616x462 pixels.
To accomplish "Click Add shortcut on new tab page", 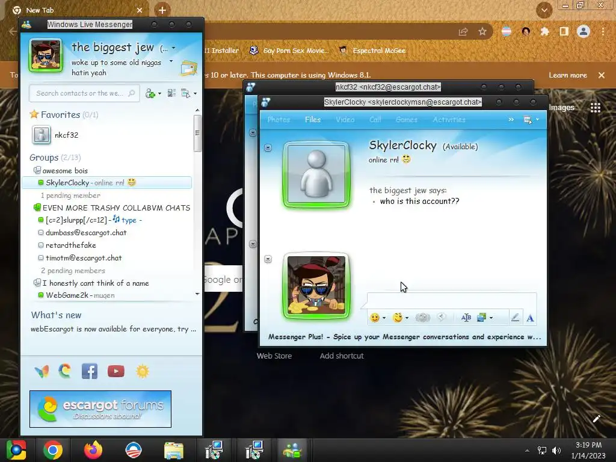I will pos(342,356).
